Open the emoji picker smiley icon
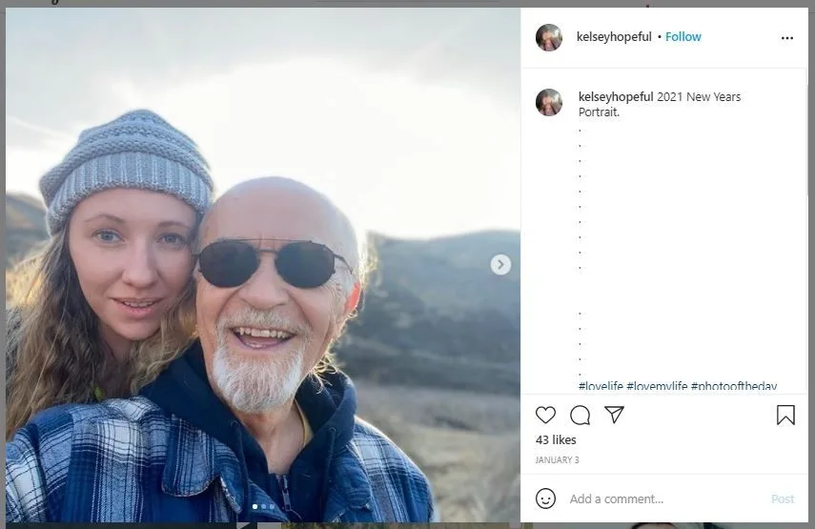This screenshot has height=529, width=815. [x=545, y=498]
